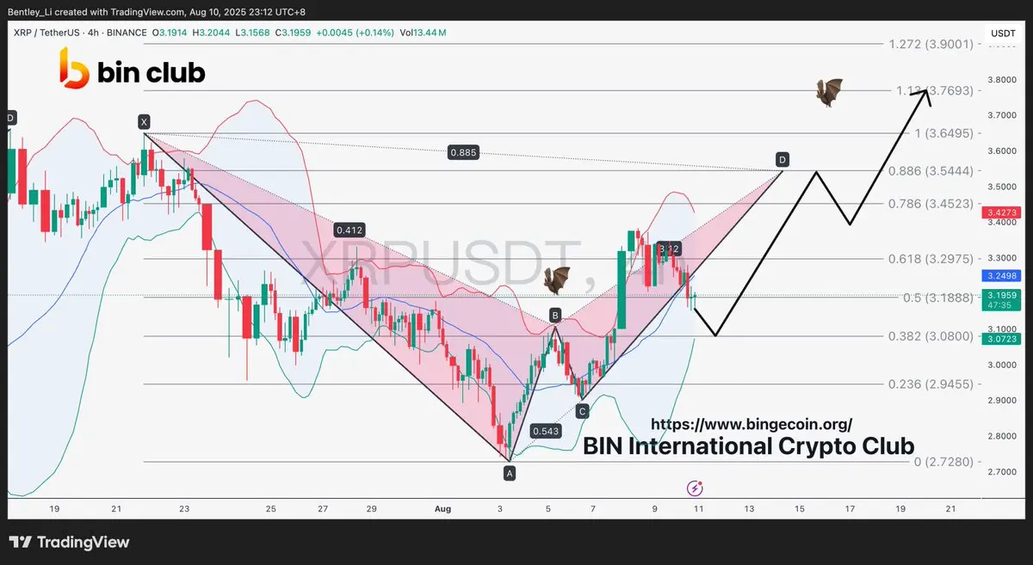Click the red 3.4273 price tag
This screenshot has height=565, width=1033.
pos(1003,212)
